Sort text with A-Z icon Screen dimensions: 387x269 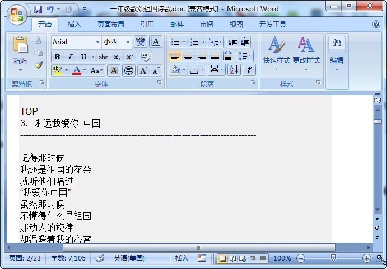coord(234,70)
